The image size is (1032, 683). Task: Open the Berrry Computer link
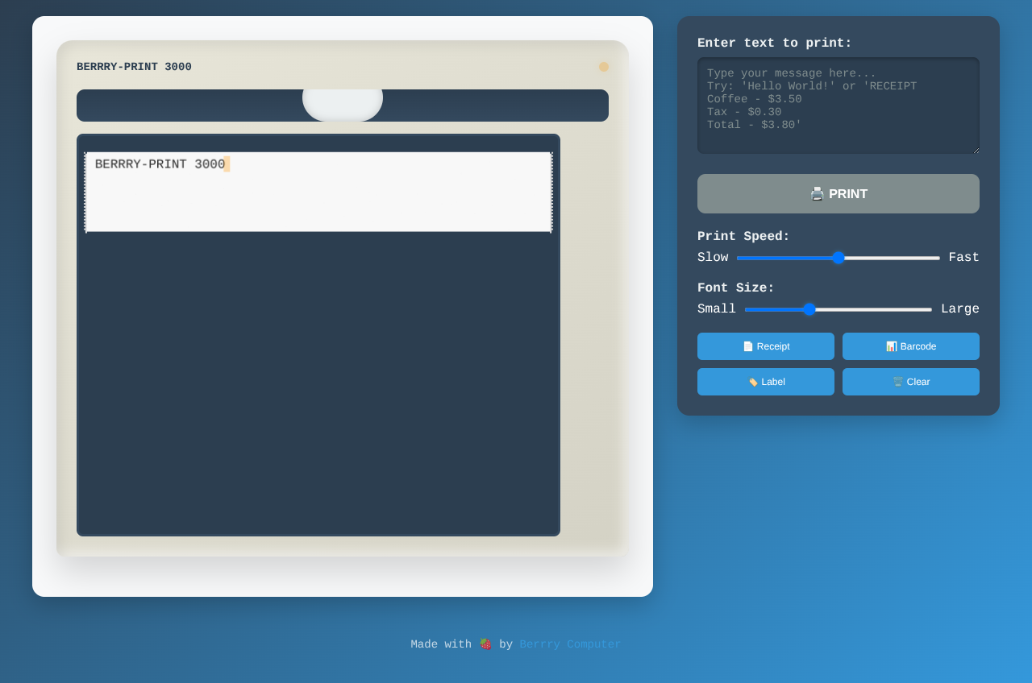[570, 644]
